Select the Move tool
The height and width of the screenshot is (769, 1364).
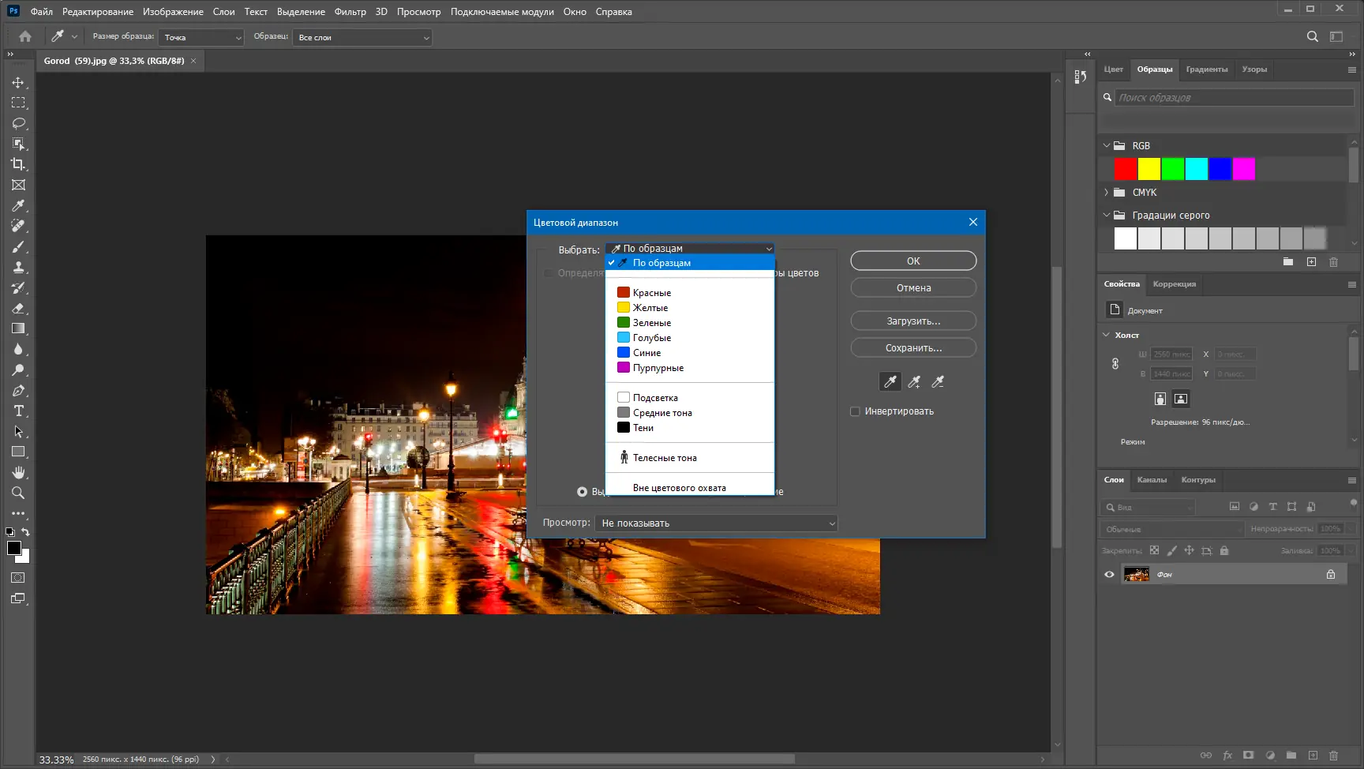pyautogui.click(x=18, y=83)
